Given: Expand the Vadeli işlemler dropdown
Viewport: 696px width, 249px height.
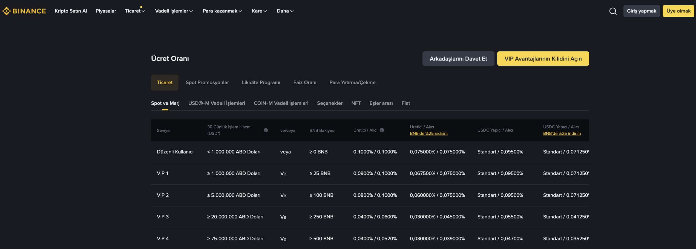Looking at the screenshot, I should [174, 11].
